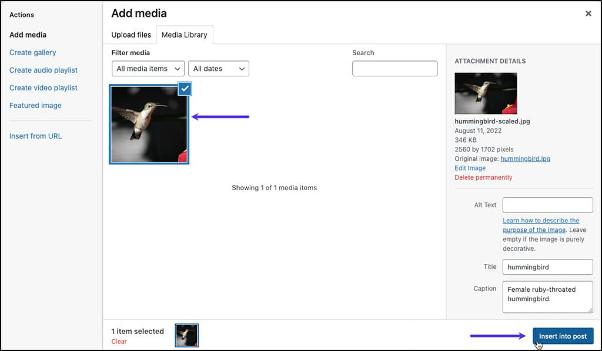Open the All media items dropdown
Image resolution: width=602 pixels, height=351 pixels.
pos(148,69)
